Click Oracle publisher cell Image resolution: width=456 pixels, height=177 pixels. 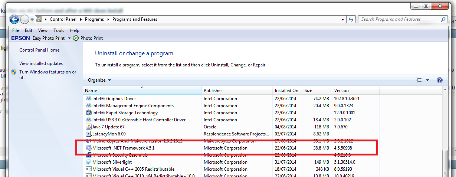click(210, 127)
